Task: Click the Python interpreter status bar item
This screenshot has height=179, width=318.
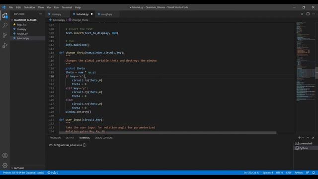Action: pos(23,173)
